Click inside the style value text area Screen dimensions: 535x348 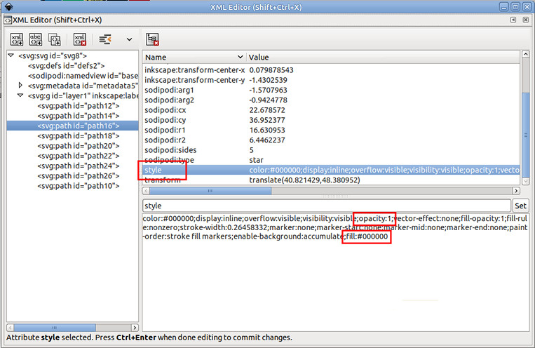tap(335, 272)
